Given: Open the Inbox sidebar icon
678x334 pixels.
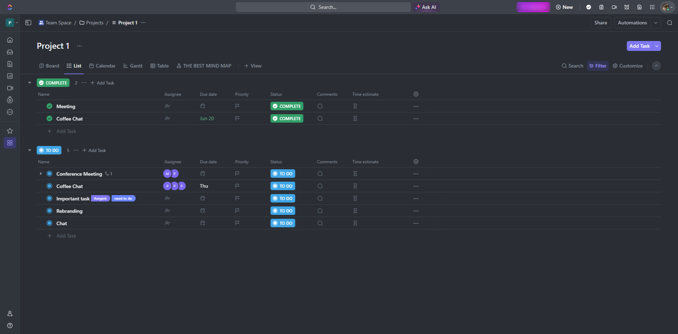Looking at the screenshot, I should coord(10,52).
